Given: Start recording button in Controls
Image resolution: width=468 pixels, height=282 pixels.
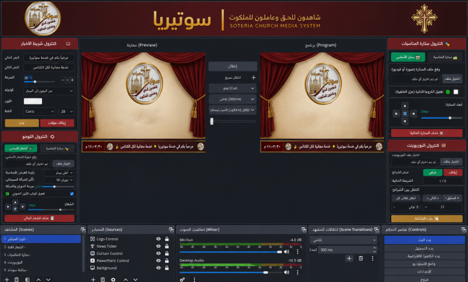Looking at the screenshot, I should point(424,248).
